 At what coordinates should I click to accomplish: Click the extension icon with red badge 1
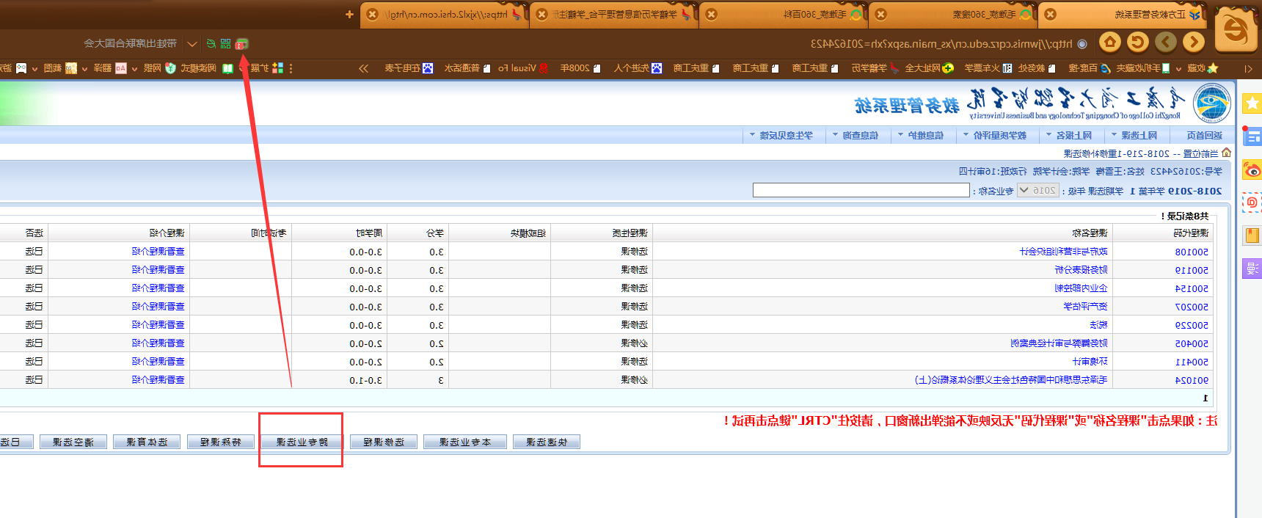pos(241,44)
